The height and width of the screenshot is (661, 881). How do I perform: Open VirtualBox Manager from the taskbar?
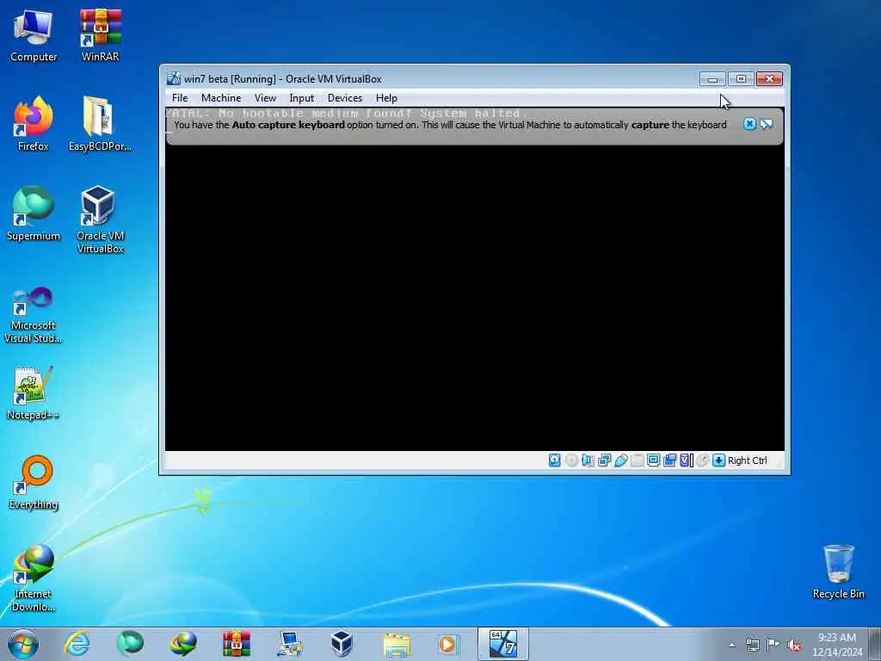coord(342,644)
